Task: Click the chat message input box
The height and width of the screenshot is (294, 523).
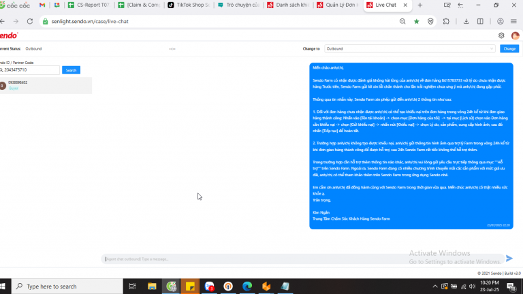Action: (x=302, y=259)
